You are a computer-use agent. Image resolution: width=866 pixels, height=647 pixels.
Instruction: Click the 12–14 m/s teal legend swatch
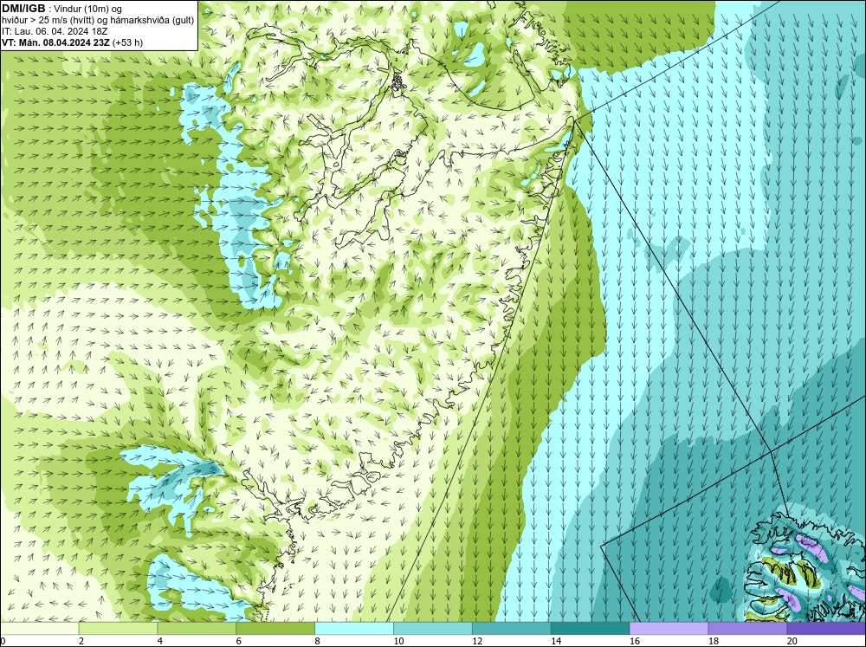[x=512, y=628]
